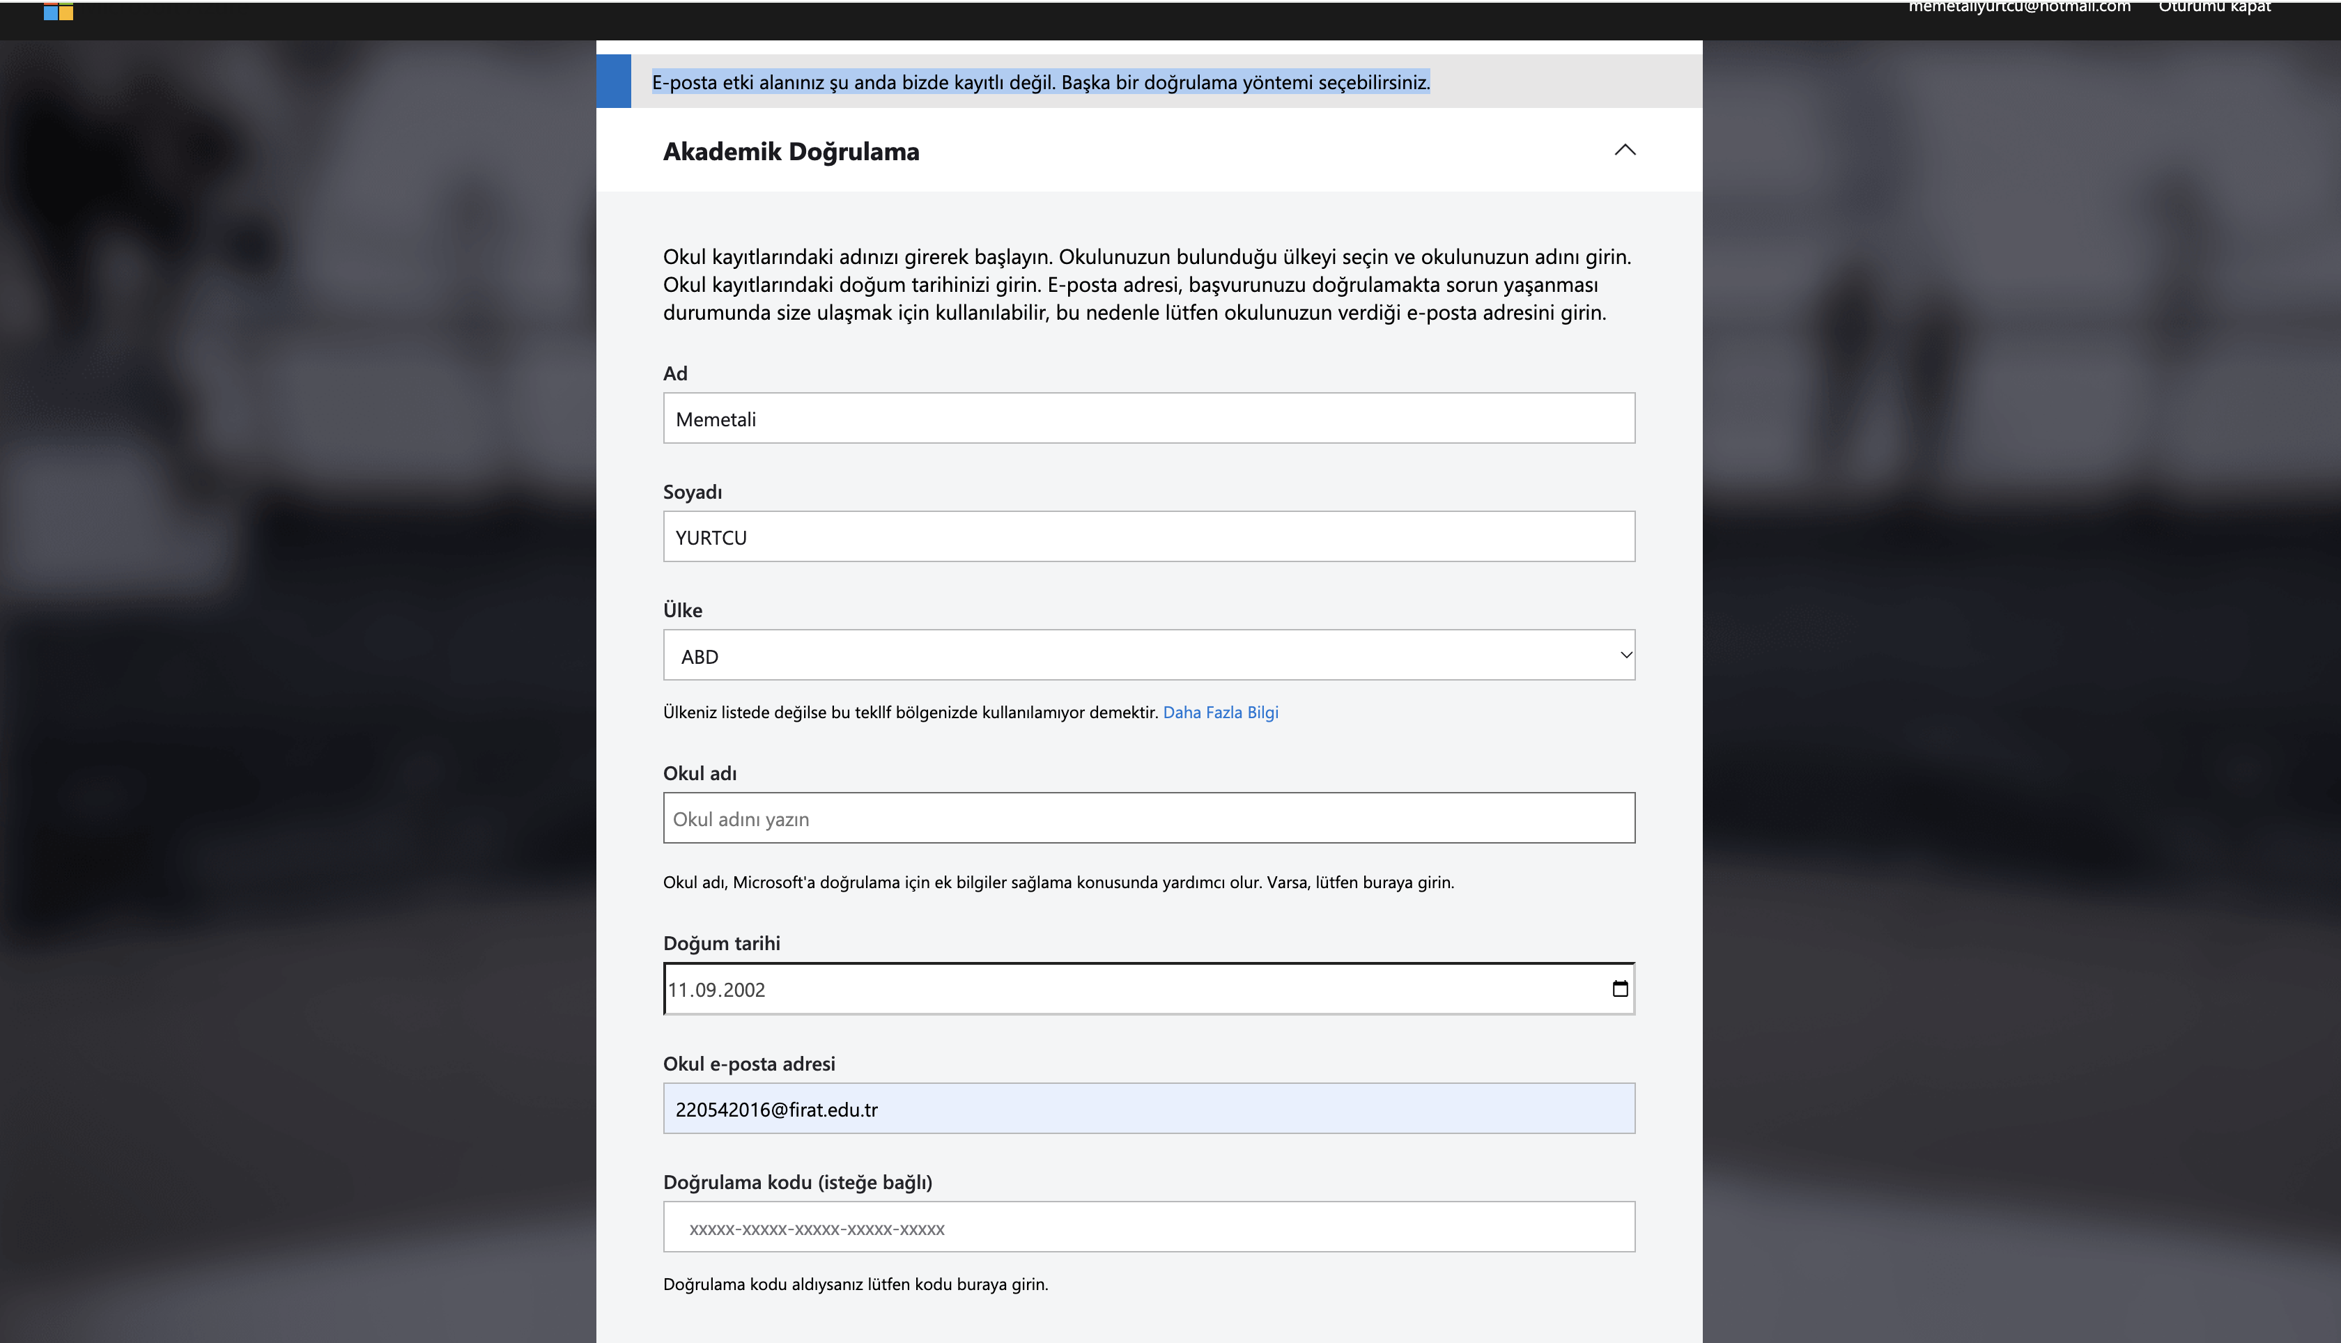
Task: Click the 'E-posta etki alanınız' notification message
Action: pos(1040,82)
